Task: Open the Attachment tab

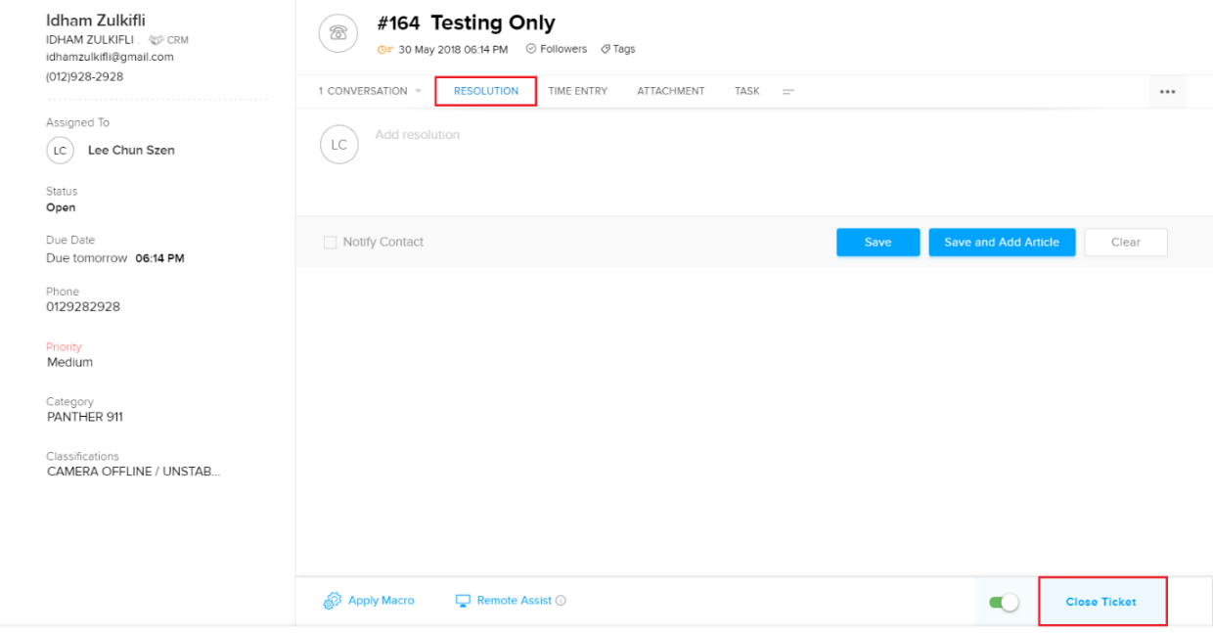Action: tap(670, 91)
